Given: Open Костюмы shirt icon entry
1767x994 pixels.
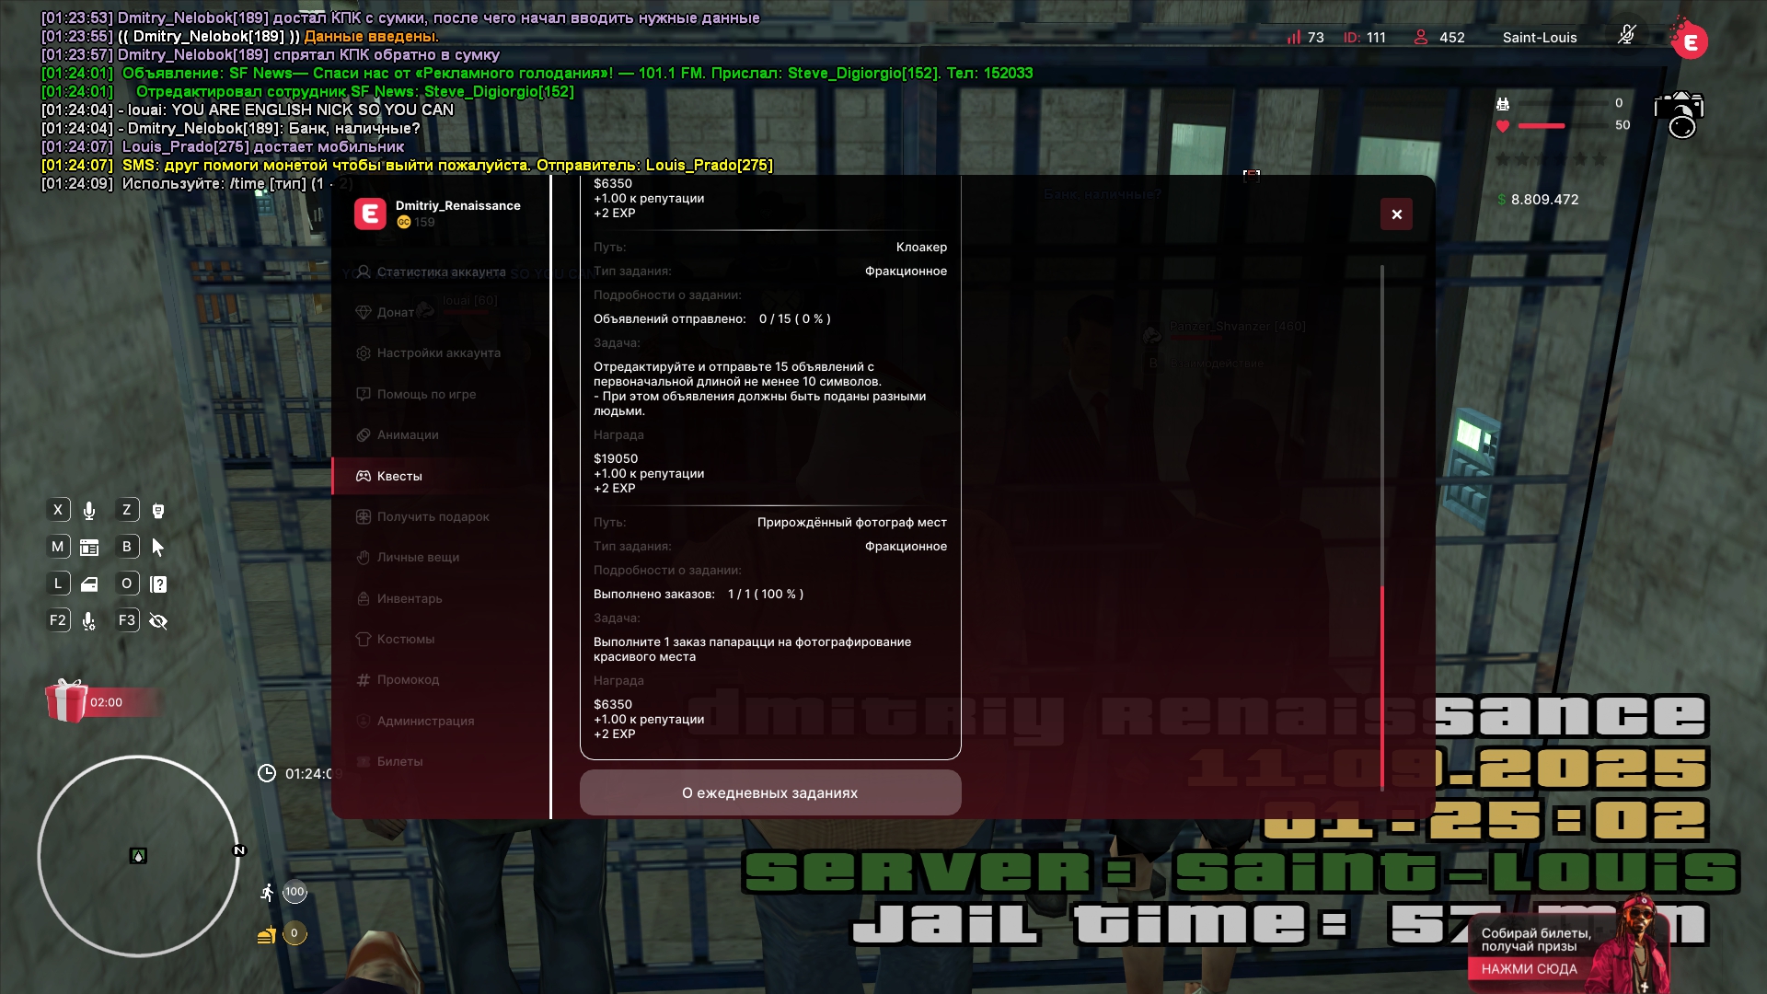Looking at the screenshot, I should pyautogui.click(x=364, y=639).
